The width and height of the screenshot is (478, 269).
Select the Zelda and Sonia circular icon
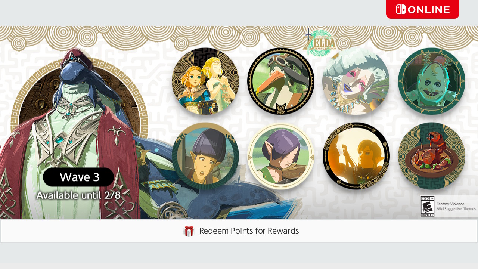pyautogui.click(x=205, y=81)
